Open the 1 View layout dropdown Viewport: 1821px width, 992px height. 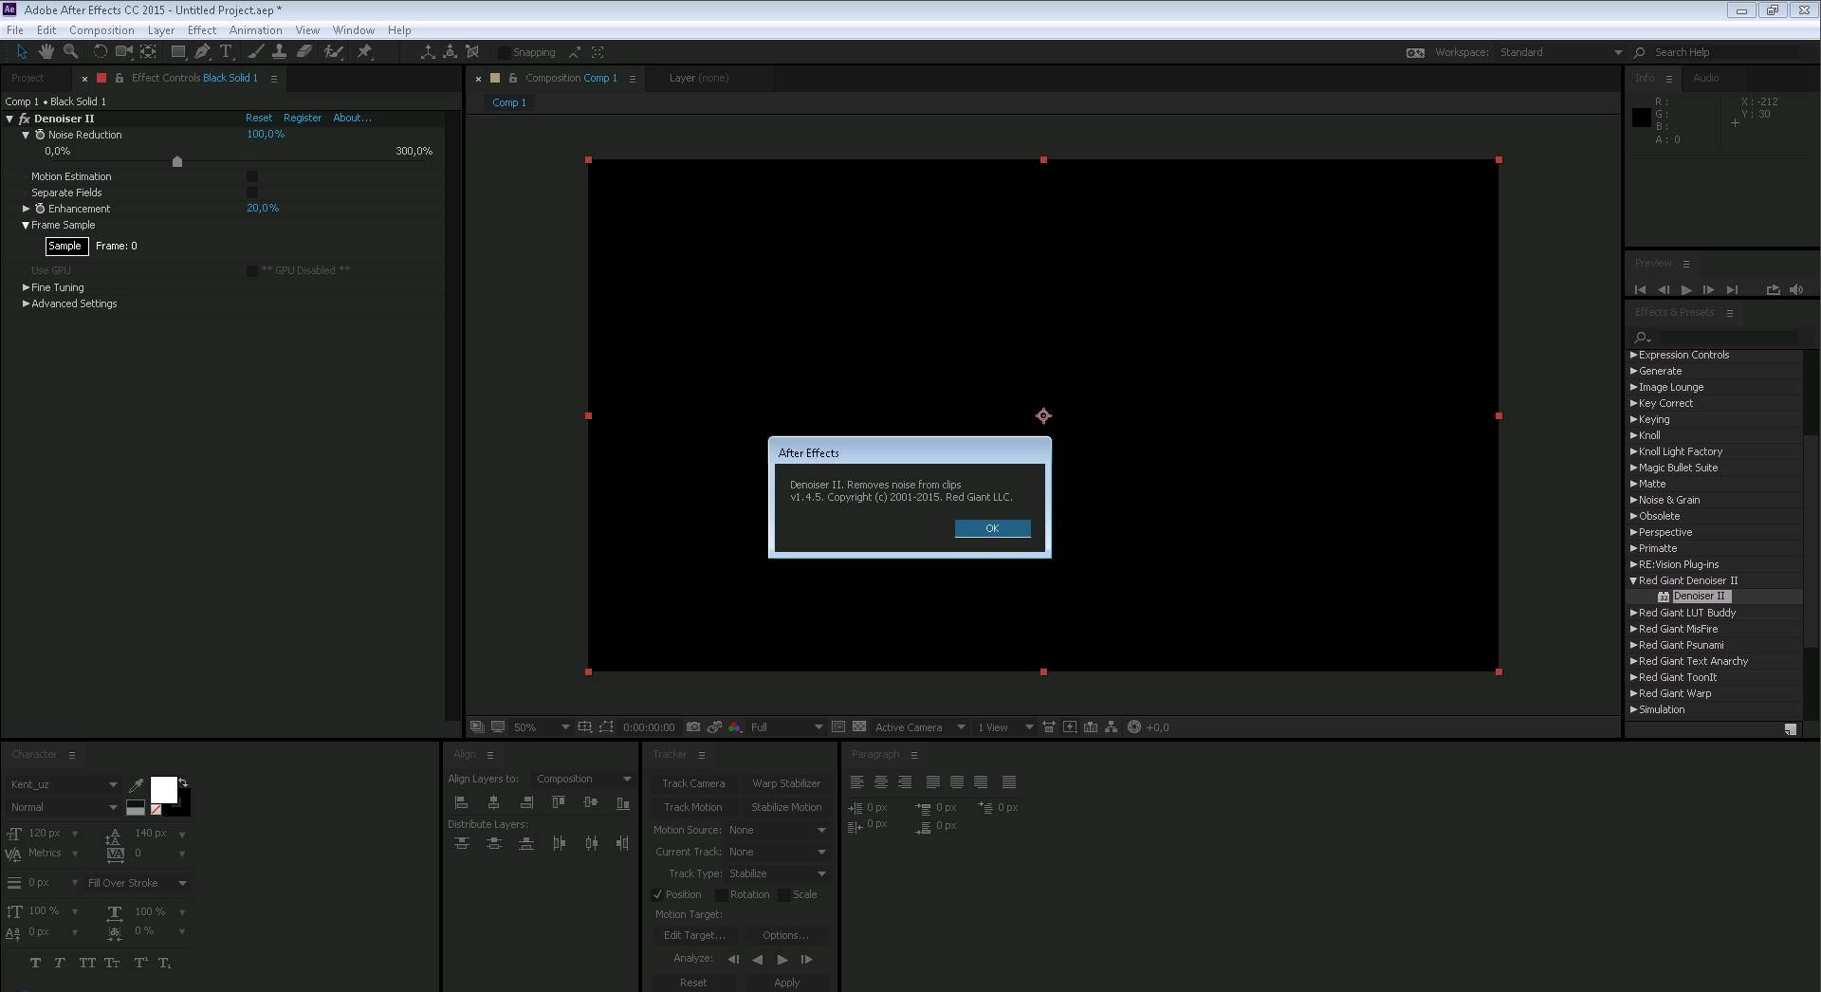(x=1004, y=727)
